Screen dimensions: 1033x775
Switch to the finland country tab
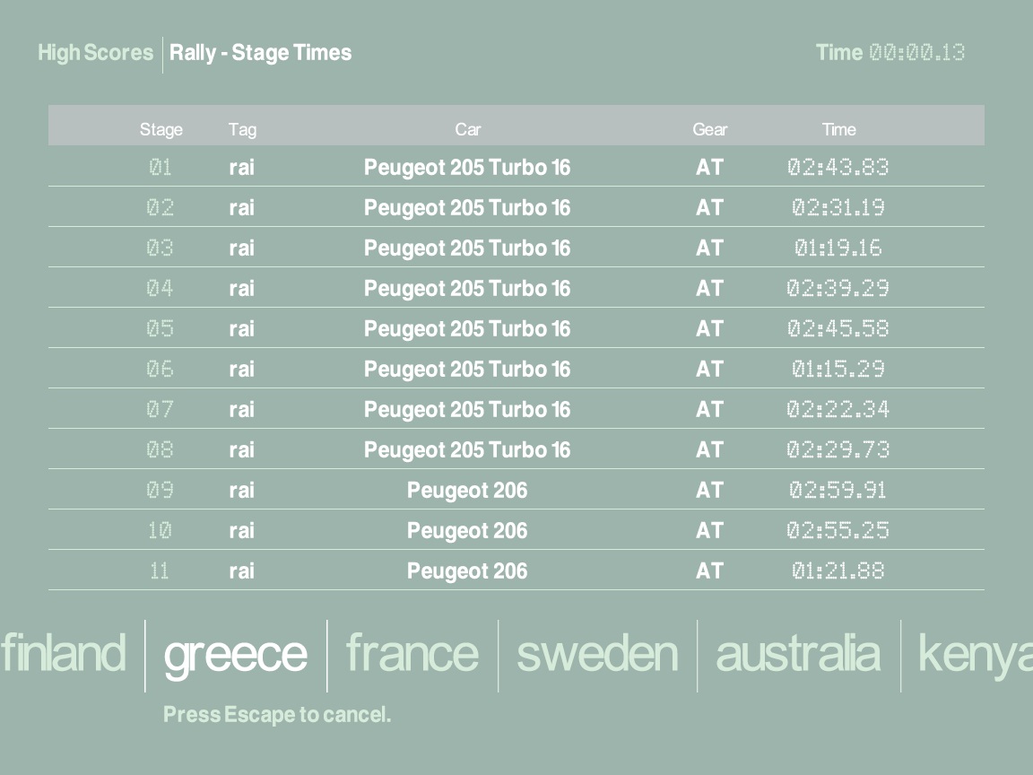[64, 653]
